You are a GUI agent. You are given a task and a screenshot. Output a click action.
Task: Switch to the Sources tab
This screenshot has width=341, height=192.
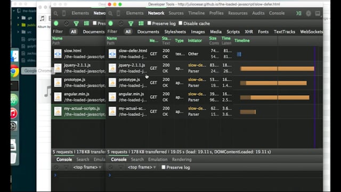click(x=176, y=13)
